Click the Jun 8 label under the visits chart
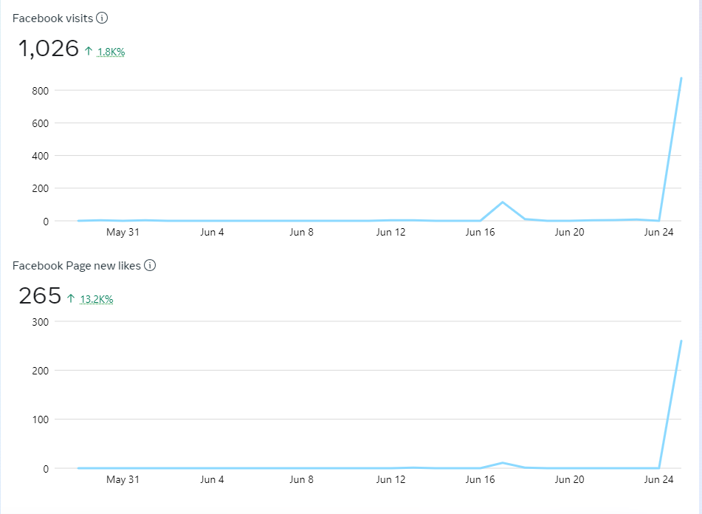Viewport: 702px width, 514px height. pos(301,232)
